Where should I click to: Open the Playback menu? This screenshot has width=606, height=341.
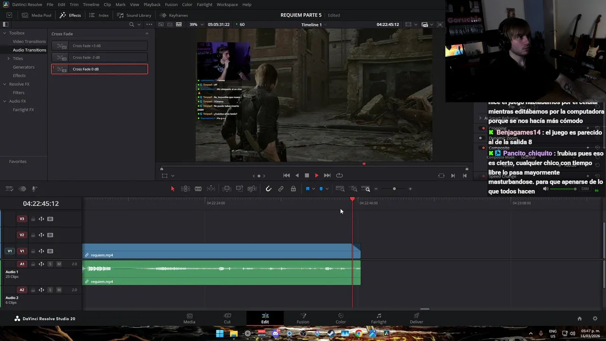(152, 4)
